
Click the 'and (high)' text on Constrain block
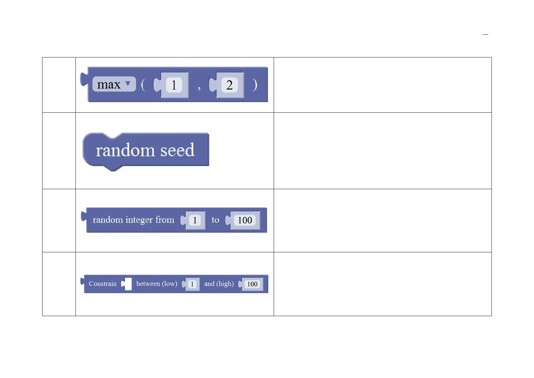click(219, 284)
